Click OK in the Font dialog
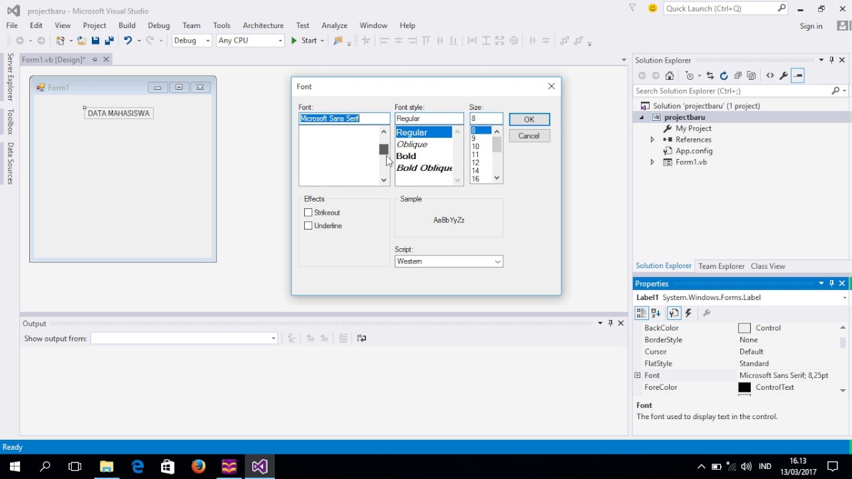The height and width of the screenshot is (479, 852). (529, 119)
